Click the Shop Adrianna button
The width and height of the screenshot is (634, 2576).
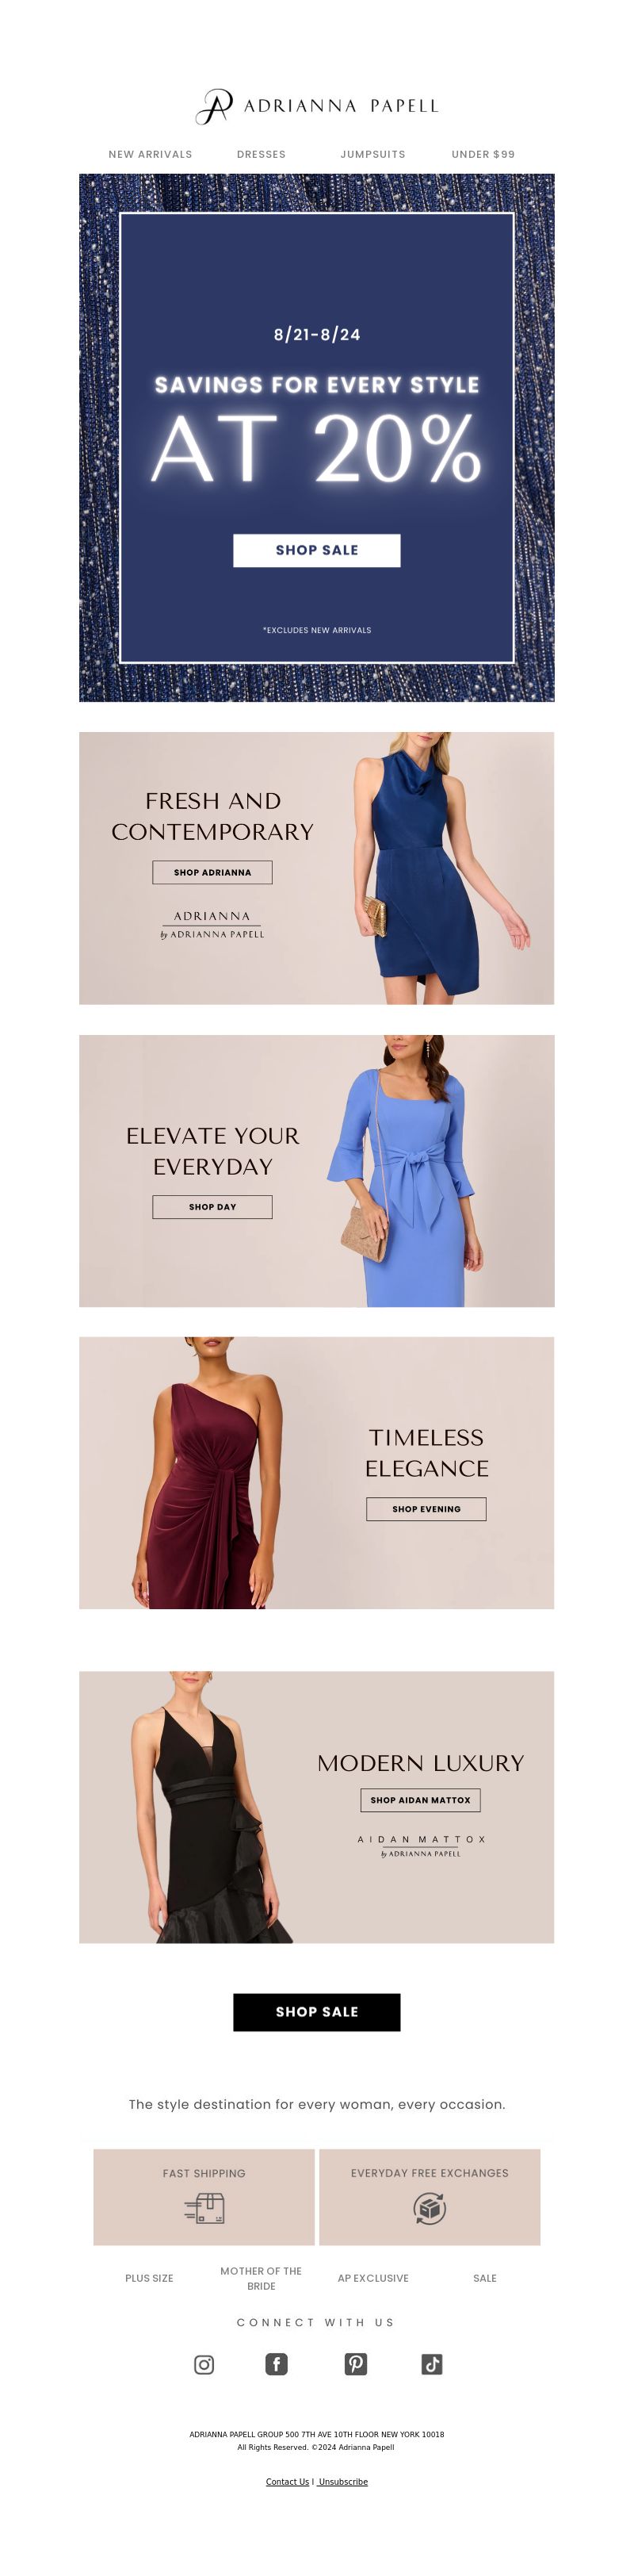coord(212,872)
